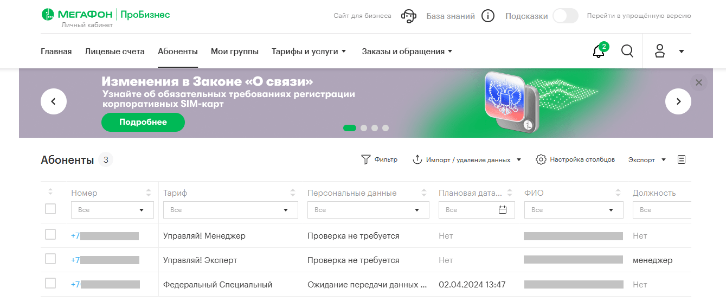726x301 pixels.
Task: Click the Фильтр button label
Action: coord(386,159)
